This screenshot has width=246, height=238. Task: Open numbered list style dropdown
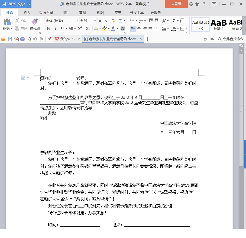(x=145, y=21)
